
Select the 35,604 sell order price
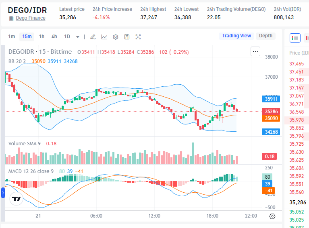(297, 168)
